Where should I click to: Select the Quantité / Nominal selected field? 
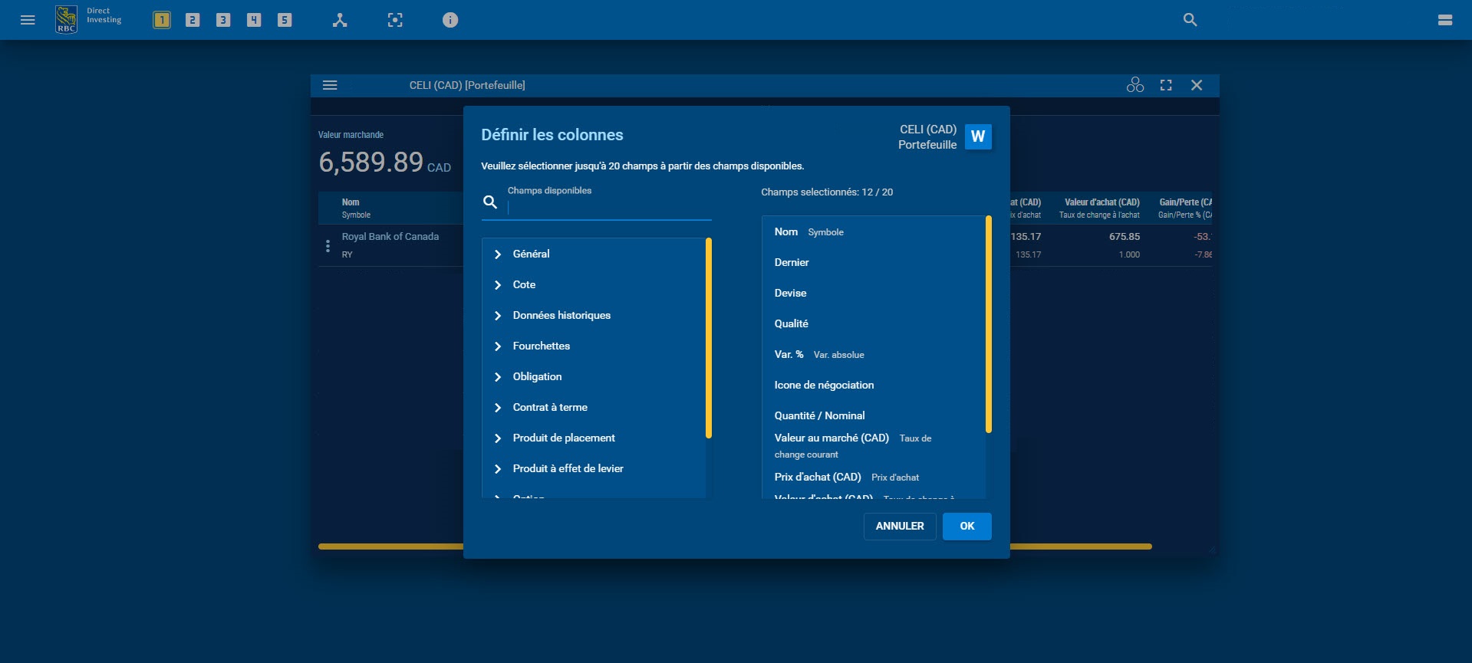819,415
